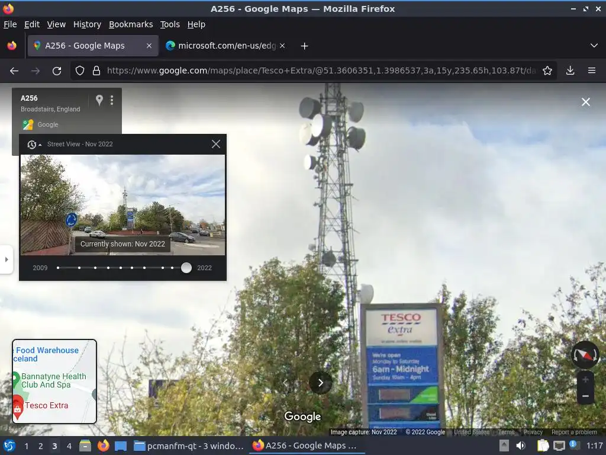
Task: List all tabs with the chevron
Action: [594, 46]
